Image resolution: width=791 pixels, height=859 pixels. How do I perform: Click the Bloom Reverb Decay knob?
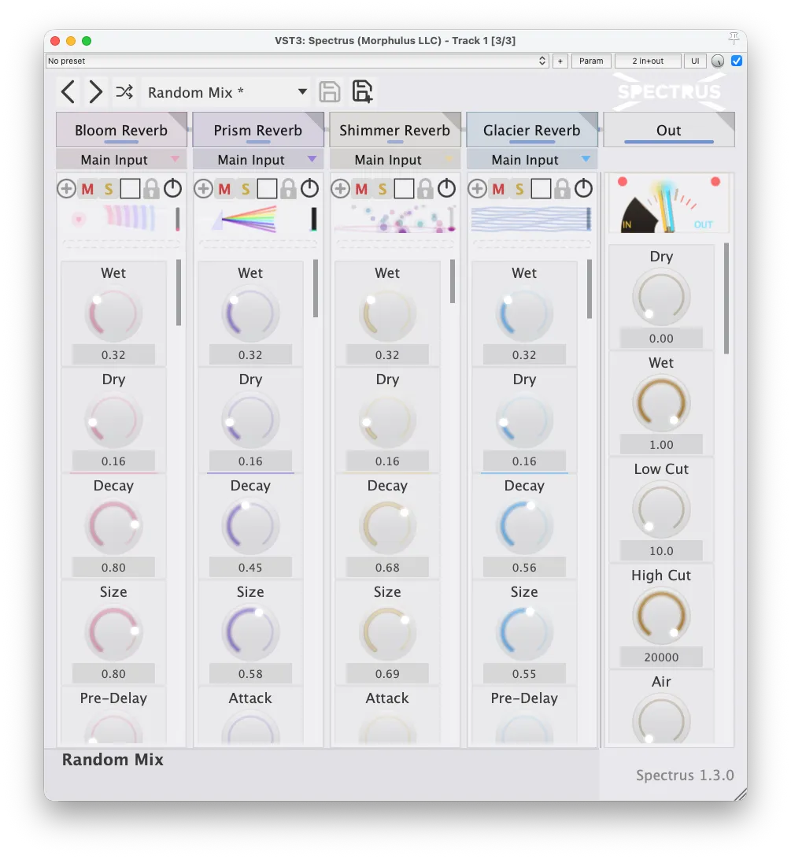tap(113, 526)
